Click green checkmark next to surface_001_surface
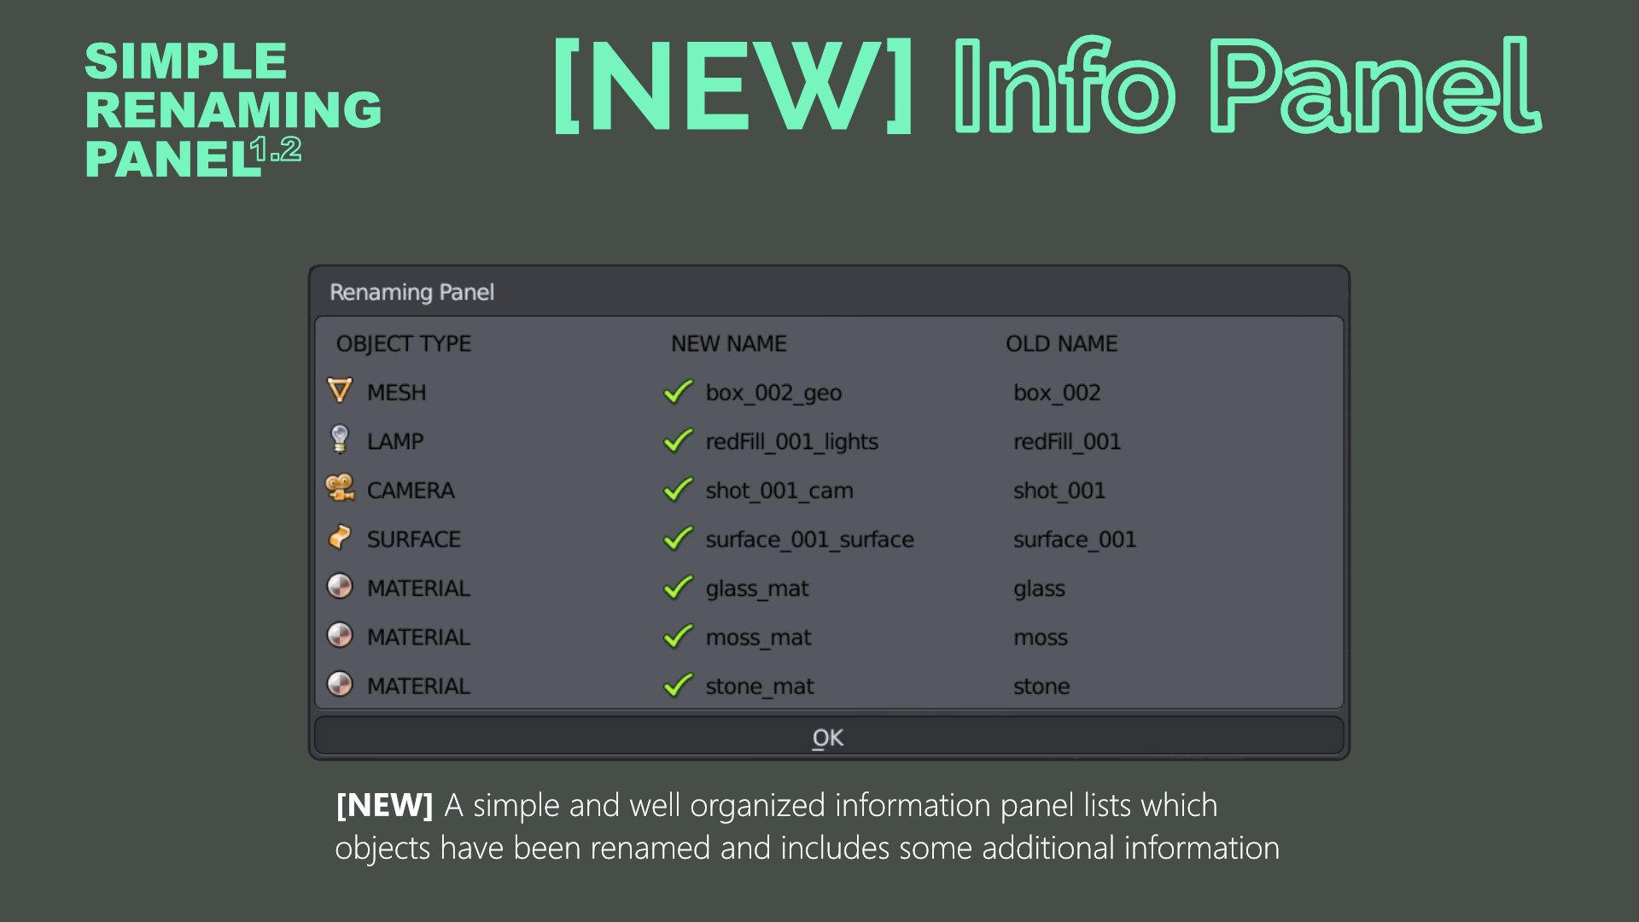 (x=678, y=539)
